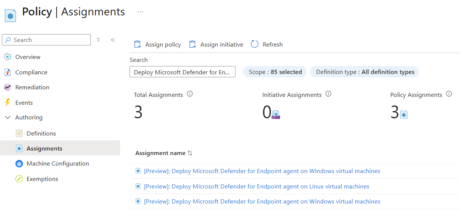
Task: Click the Definitions icon in the sidebar
Action: tap(19, 133)
